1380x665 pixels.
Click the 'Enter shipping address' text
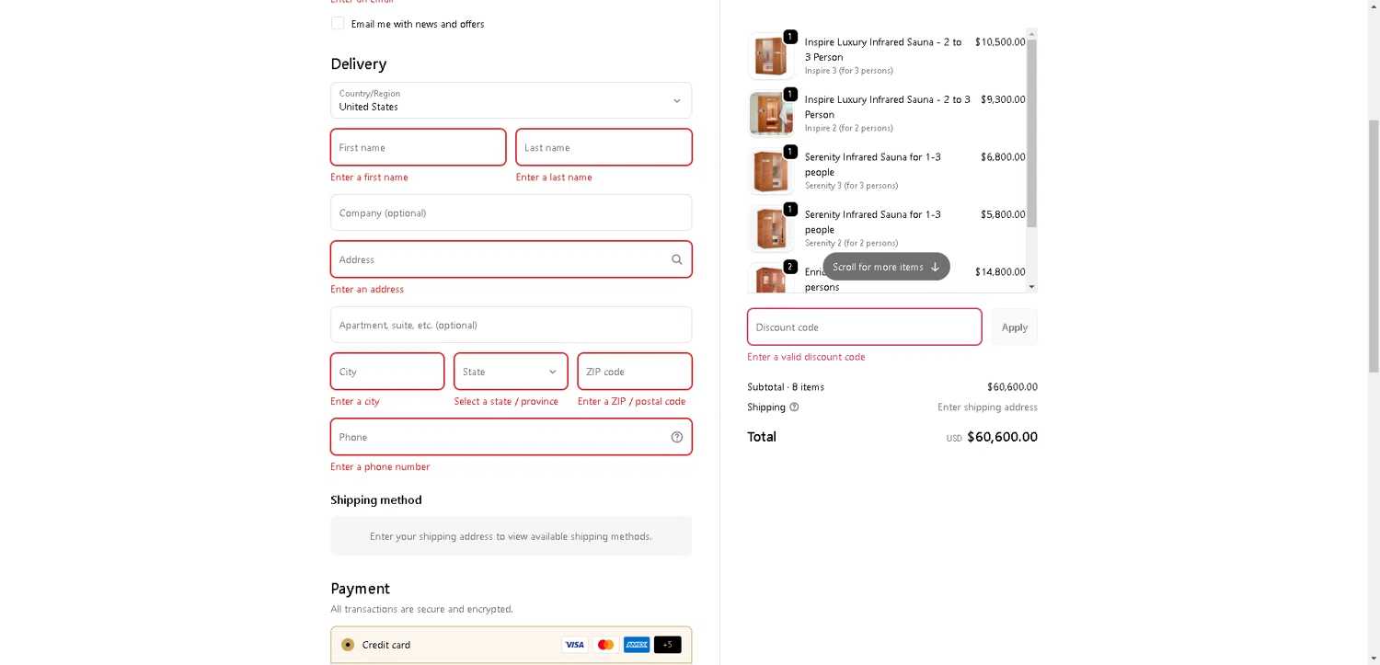coord(987,407)
